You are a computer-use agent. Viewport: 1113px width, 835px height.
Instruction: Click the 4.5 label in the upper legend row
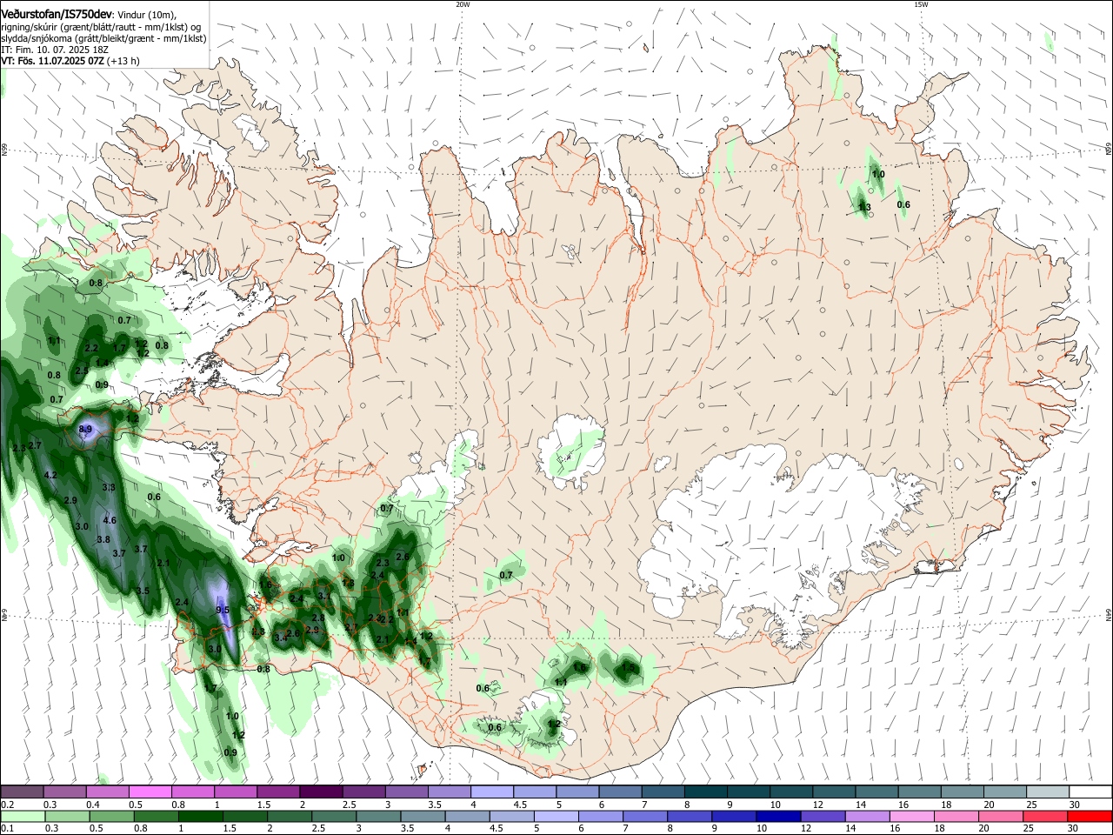(520, 805)
